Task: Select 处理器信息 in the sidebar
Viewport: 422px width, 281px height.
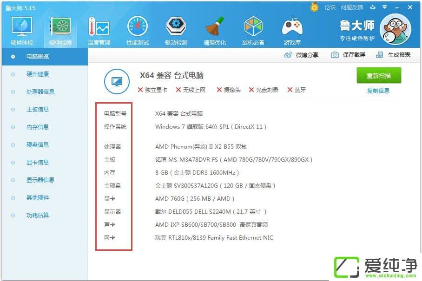Action: [40, 91]
